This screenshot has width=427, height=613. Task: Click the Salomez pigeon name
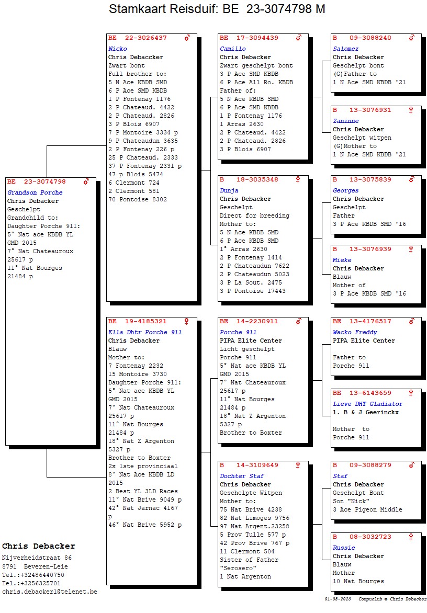point(346,49)
